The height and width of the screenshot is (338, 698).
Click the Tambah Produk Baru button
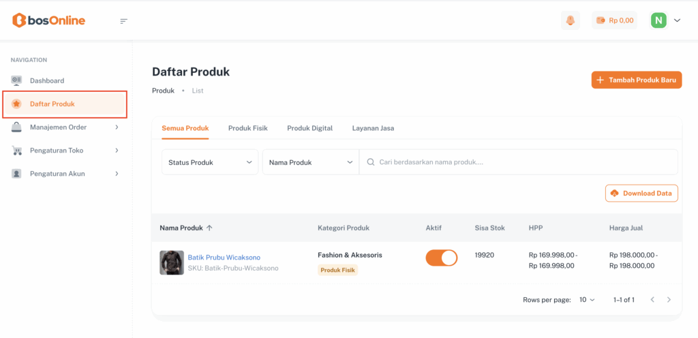point(637,80)
